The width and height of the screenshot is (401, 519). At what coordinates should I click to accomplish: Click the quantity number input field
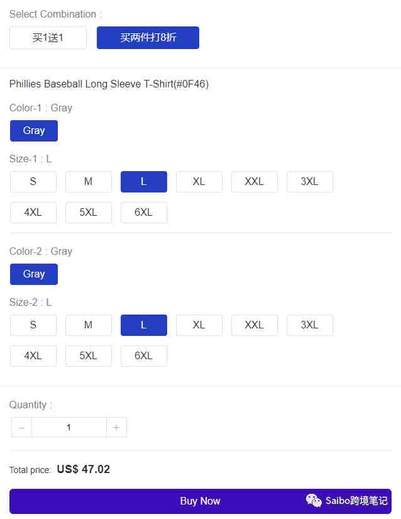(69, 427)
